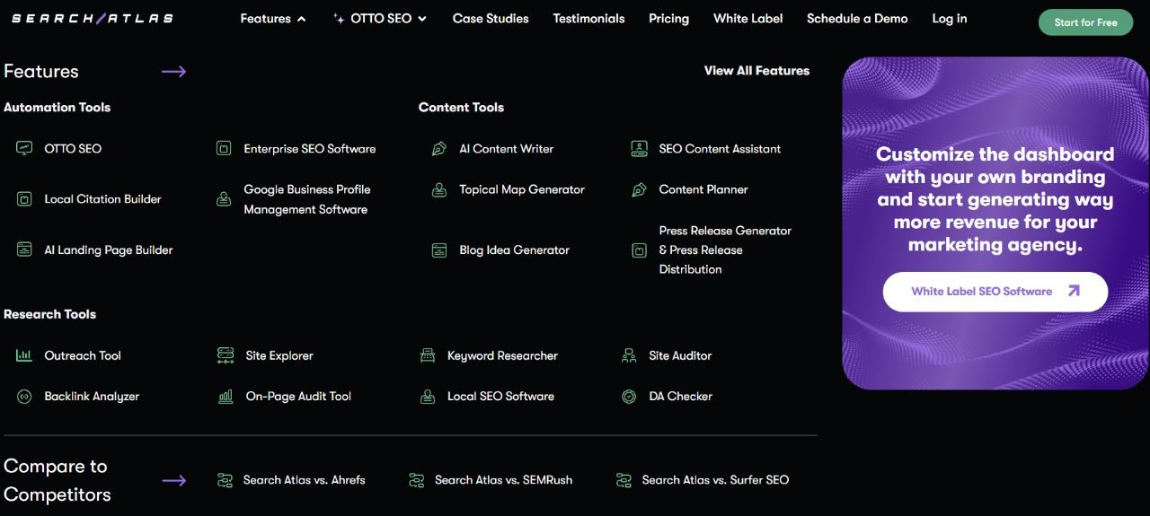The height and width of the screenshot is (516, 1150).
Task: Click the Search Atlas vs. Surfer SEO icon
Action: (624, 480)
